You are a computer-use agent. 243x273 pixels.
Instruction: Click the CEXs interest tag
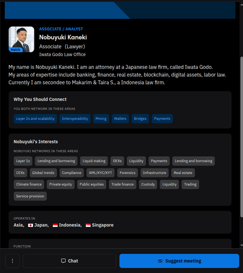[21, 173]
